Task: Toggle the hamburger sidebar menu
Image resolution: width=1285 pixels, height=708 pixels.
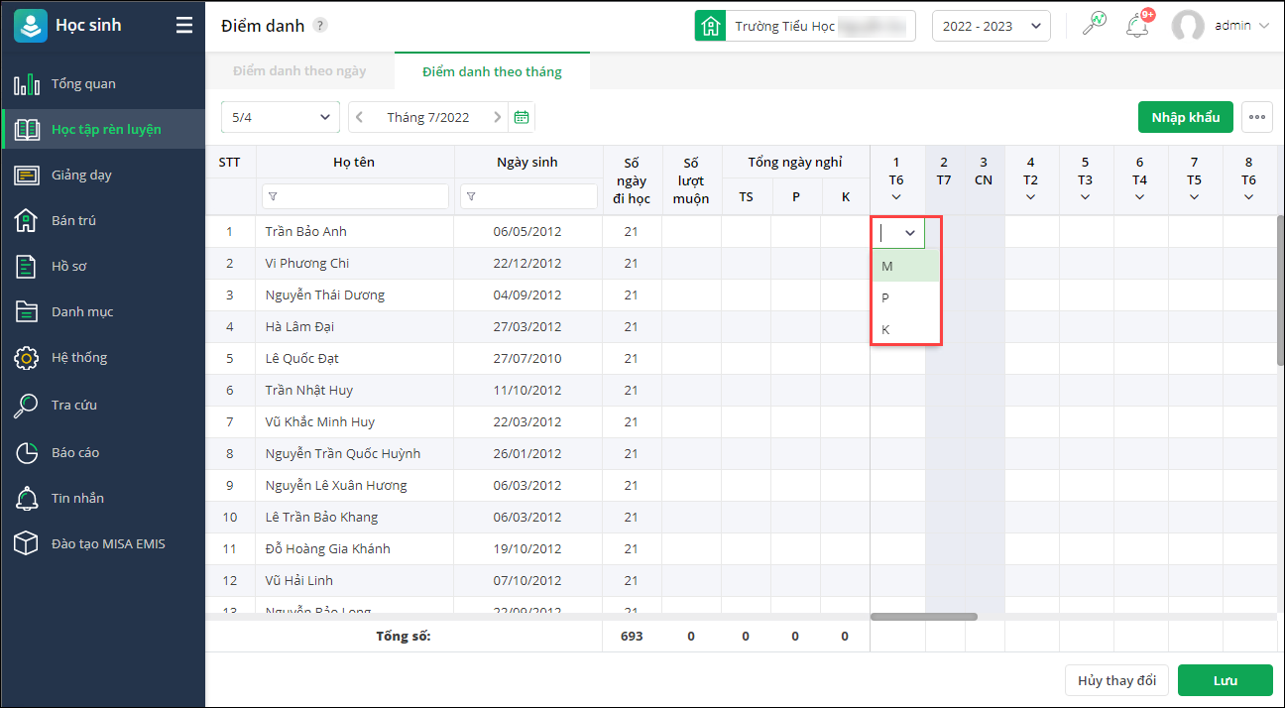Action: click(184, 26)
